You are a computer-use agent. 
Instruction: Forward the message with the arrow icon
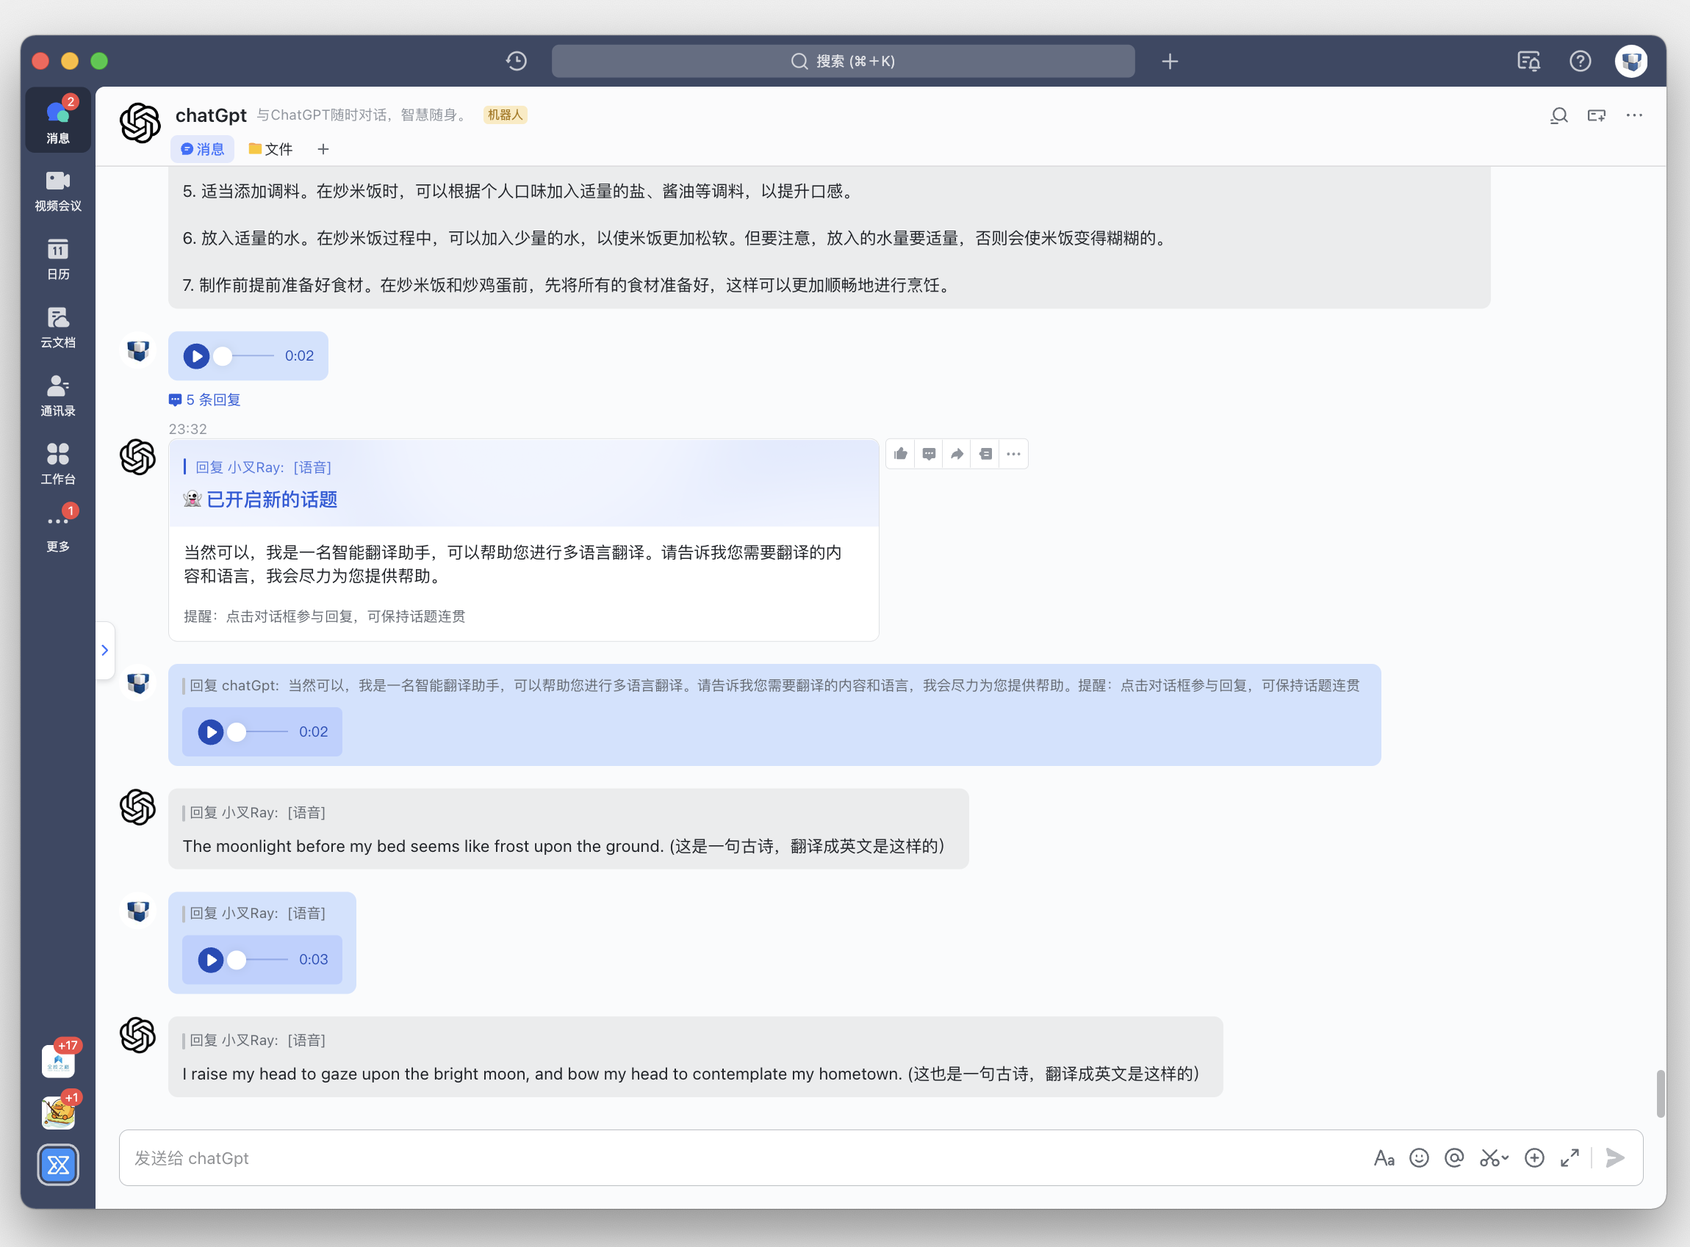[957, 454]
